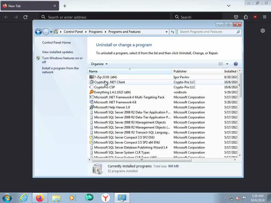This screenshot has width=271, height=203.
Task: Open a new Firefox tab with plus
Action: pos(65,6)
